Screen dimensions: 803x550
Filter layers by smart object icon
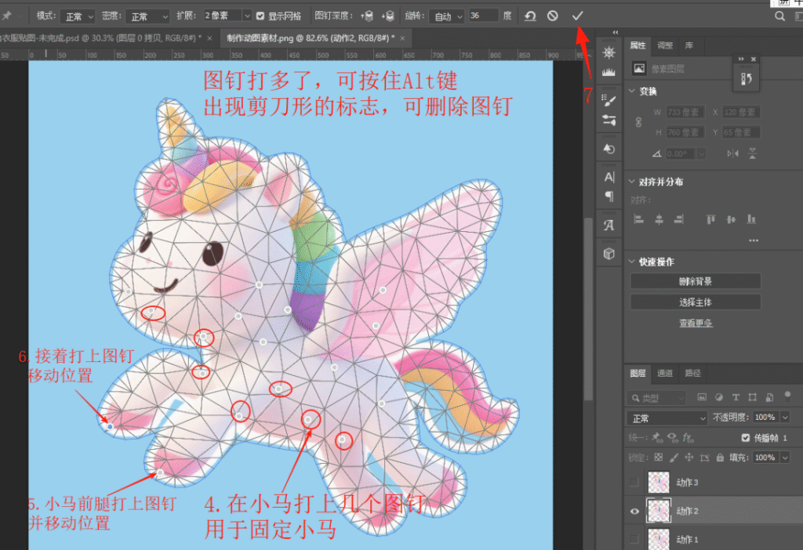[x=769, y=397]
